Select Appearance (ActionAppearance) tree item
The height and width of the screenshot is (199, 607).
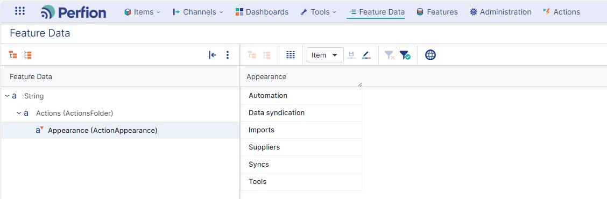[103, 131]
